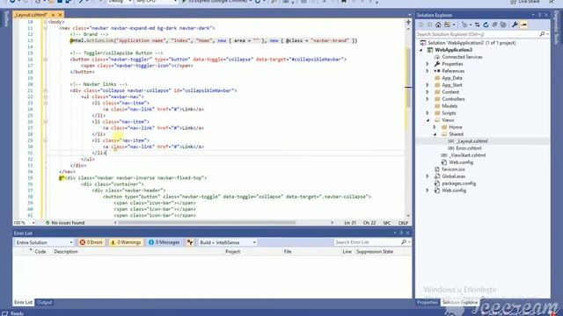Collapse the Shared folder
The width and height of the screenshot is (563, 316).
click(435, 134)
